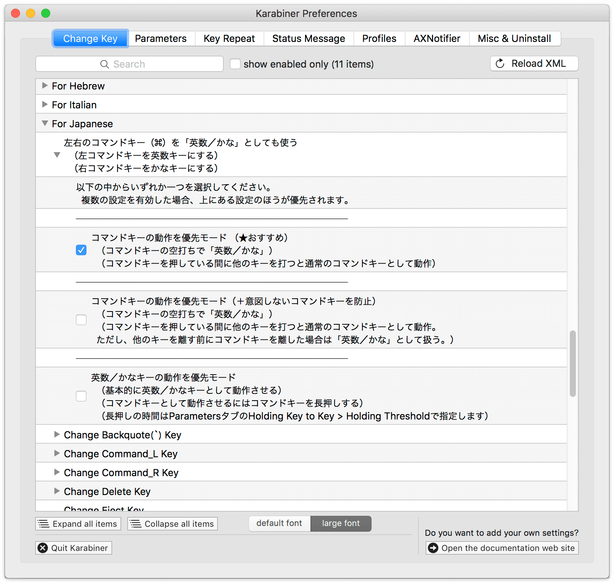Select the Status Message tab
This screenshot has width=614, height=583.
click(309, 39)
